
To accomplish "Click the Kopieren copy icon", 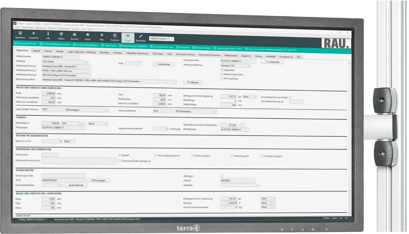I will (x=115, y=36).
